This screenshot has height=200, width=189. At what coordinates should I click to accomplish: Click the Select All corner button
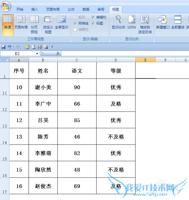click(5, 60)
